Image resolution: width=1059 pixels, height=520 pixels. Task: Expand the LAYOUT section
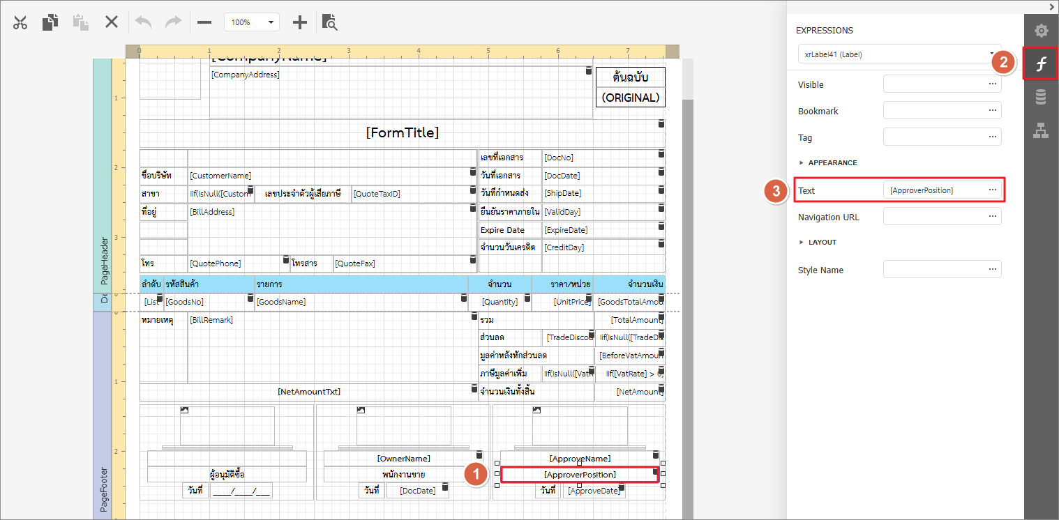pos(822,243)
